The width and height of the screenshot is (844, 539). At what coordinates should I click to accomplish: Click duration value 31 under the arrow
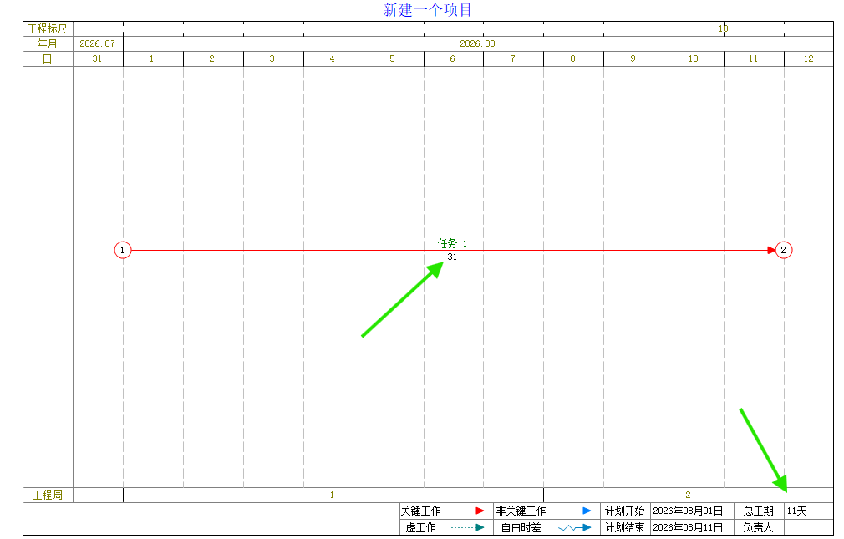[452, 257]
